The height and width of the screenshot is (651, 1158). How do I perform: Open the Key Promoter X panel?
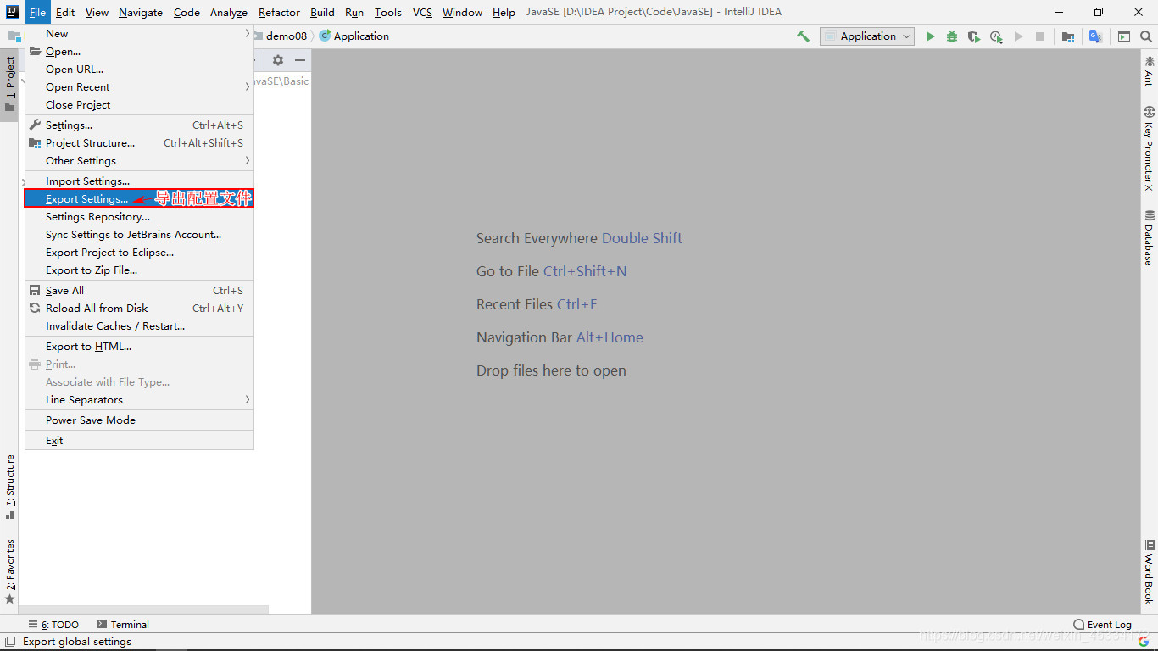pyautogui.click(x=1150, y=148)
